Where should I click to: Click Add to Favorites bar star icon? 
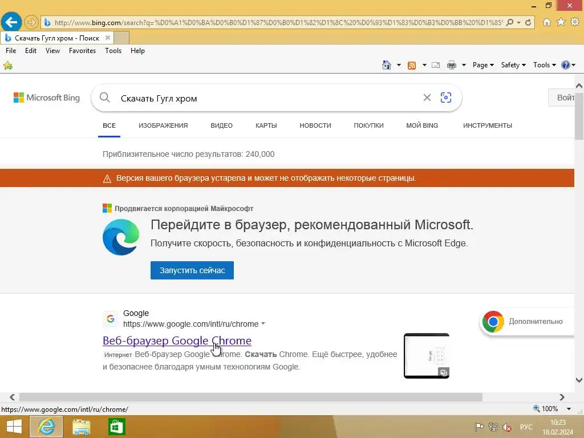tap(8, 66)
